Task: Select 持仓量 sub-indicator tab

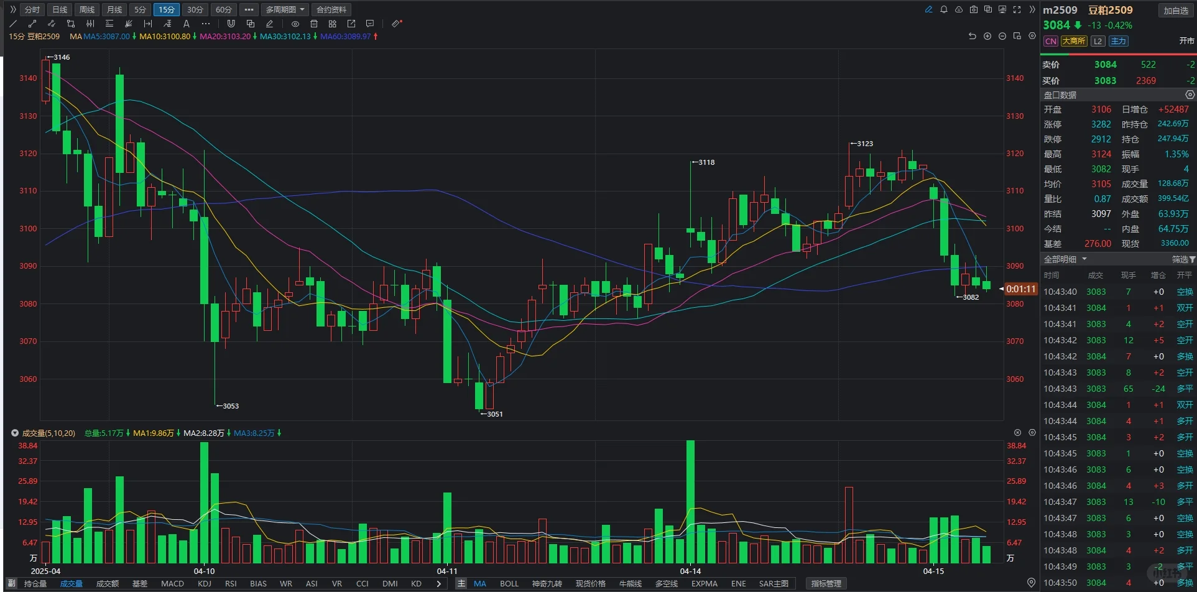Action: tap(35, 583)
